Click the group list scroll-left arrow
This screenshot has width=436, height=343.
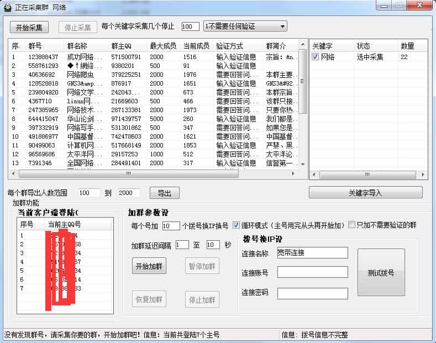pyautogui.click(x=13, y=174)
